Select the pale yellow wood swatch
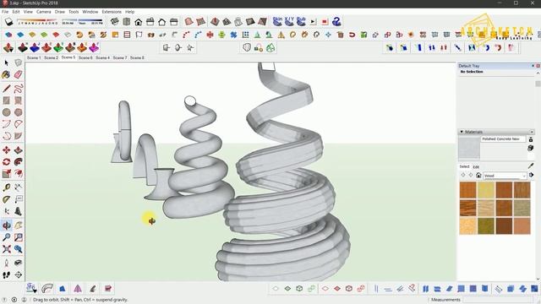This screenshot has height=304, width=541. pyautogui.click(x=486, y=190)
